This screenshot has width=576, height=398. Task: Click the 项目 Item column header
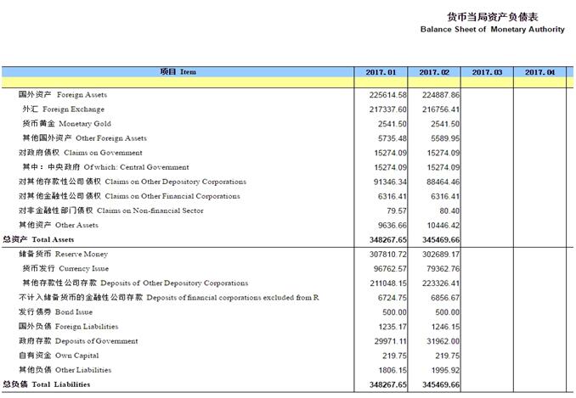[x=178, y=72]
